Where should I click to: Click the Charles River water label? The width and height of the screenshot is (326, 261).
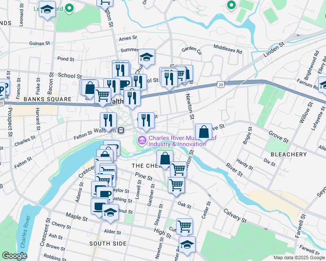(25, 231)
